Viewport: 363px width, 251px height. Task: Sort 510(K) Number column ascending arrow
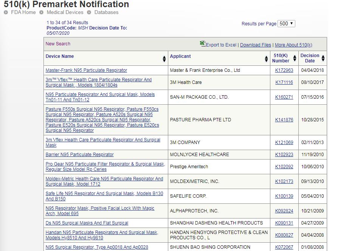click(295, 57)
